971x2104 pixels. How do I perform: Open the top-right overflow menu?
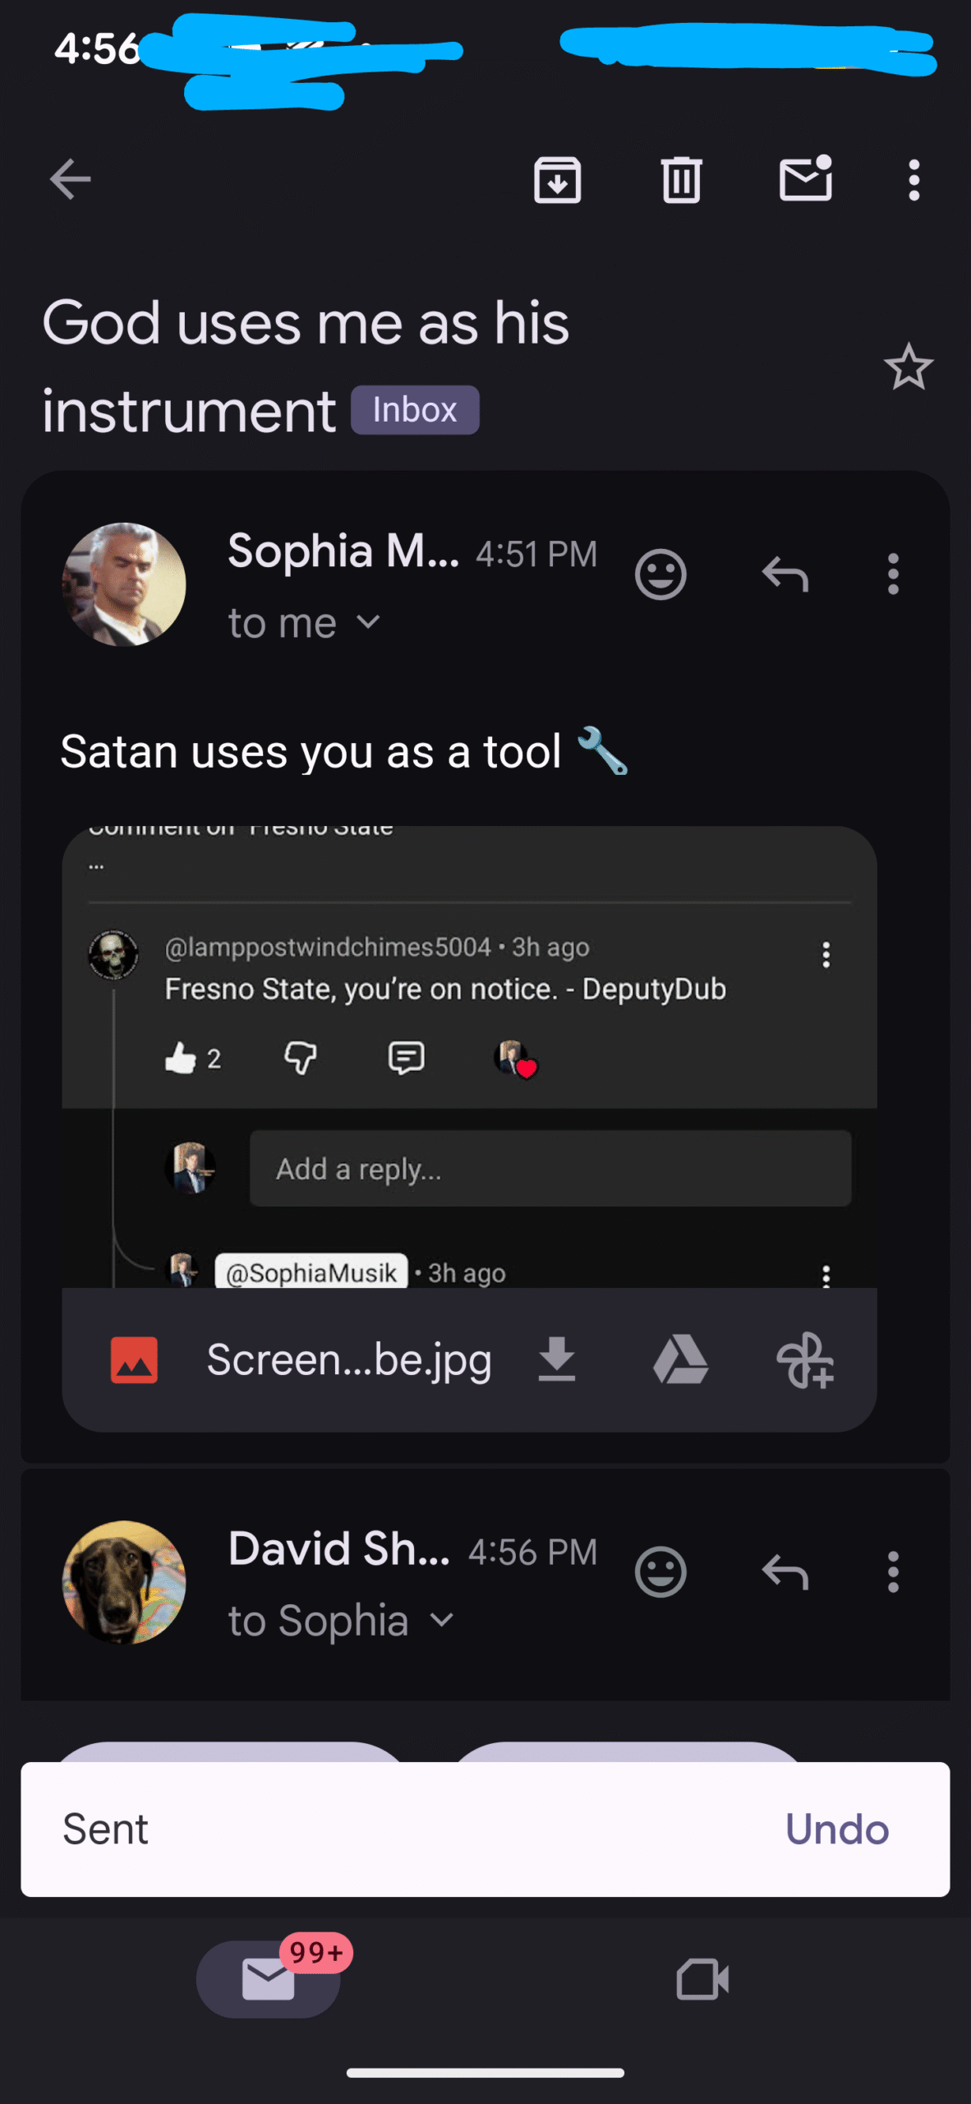[913, 179]
